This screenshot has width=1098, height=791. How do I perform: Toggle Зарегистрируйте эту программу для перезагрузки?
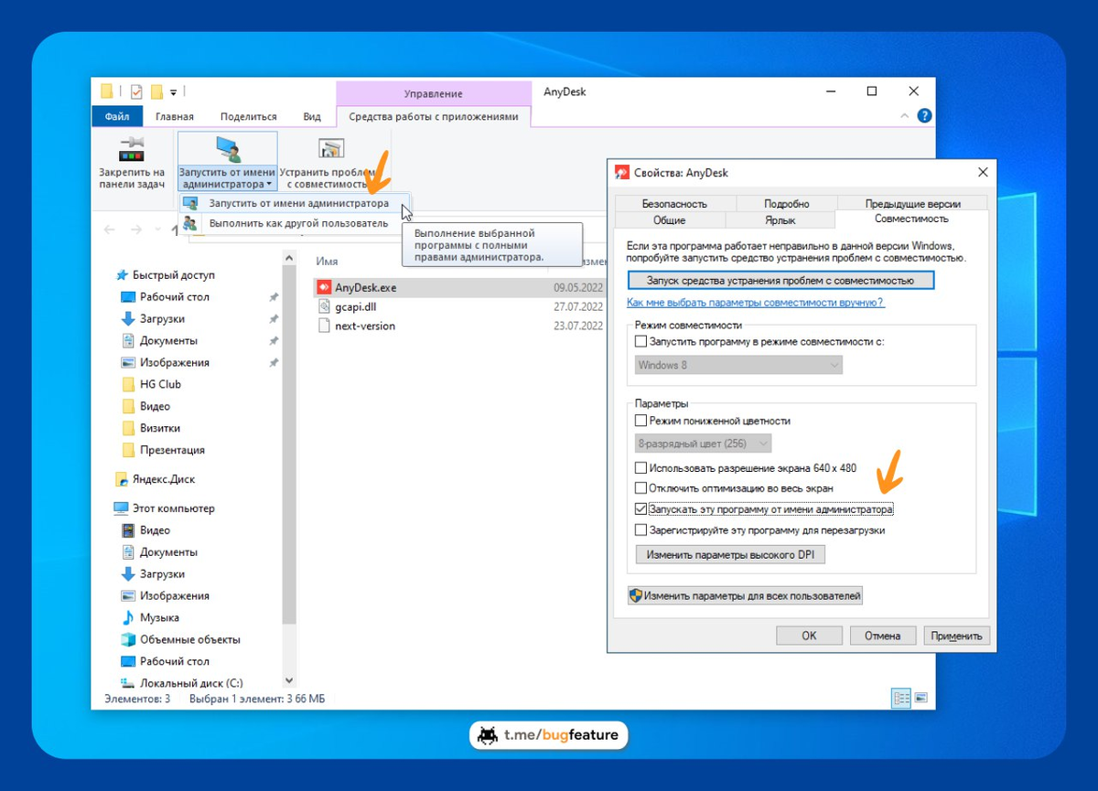tap(640, 530)
